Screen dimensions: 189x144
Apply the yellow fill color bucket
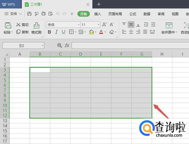point(91,32)
